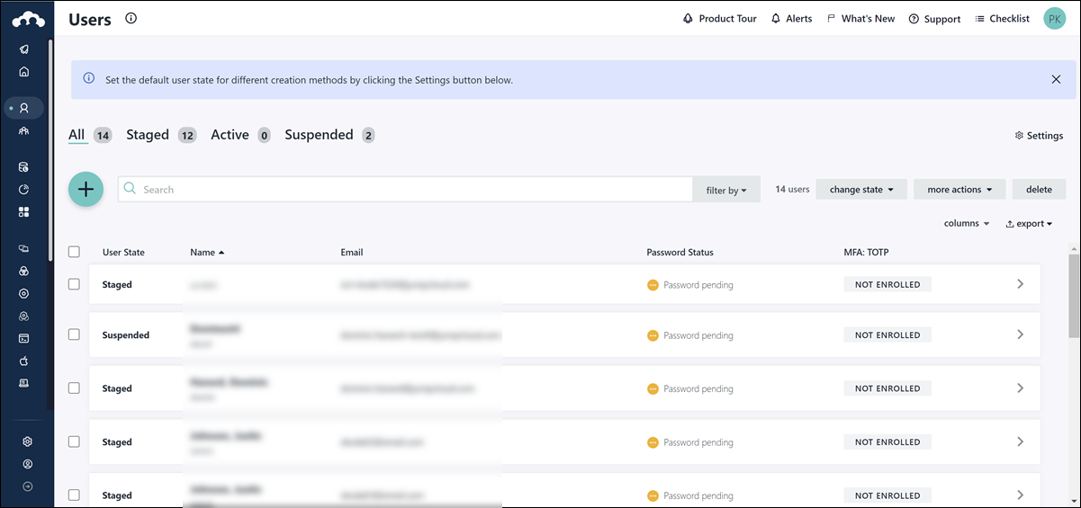Viewport: 1081px width, 508px height.
Task: Click the User State column header
Action: tap(123, 252)
